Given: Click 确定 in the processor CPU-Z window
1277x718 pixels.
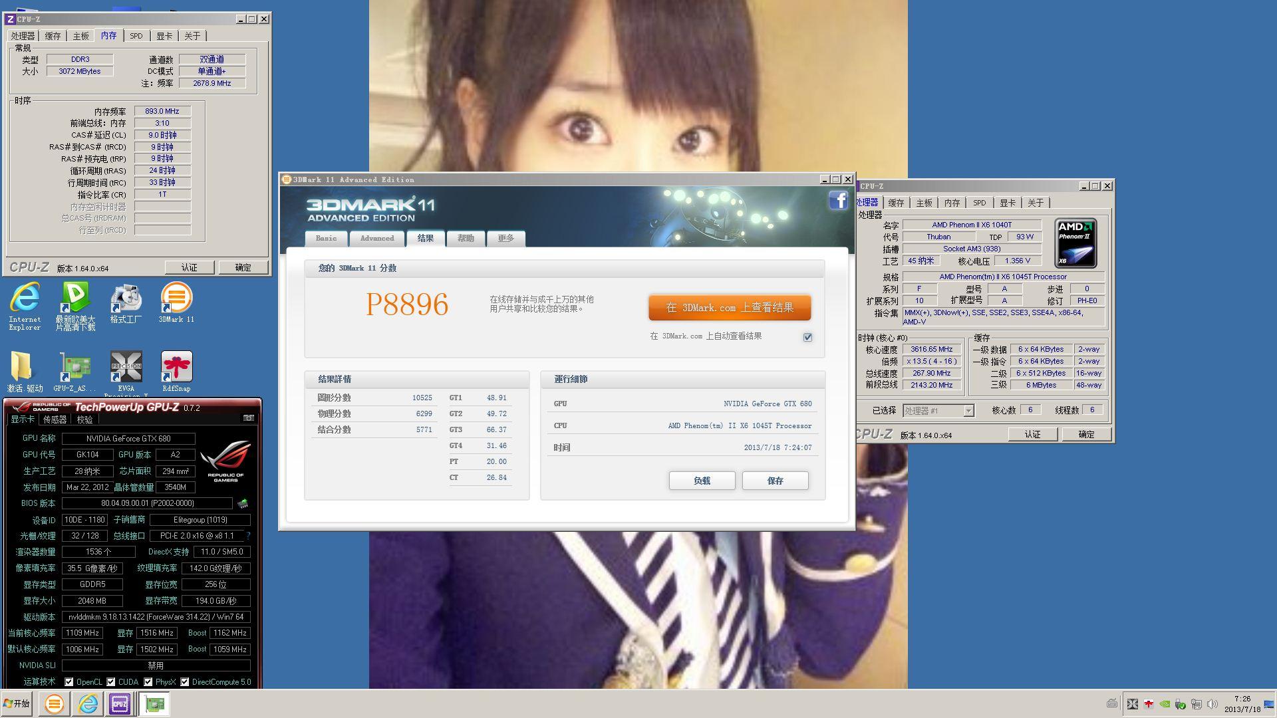Looking at the screenshot, I should click(1086, 434).
